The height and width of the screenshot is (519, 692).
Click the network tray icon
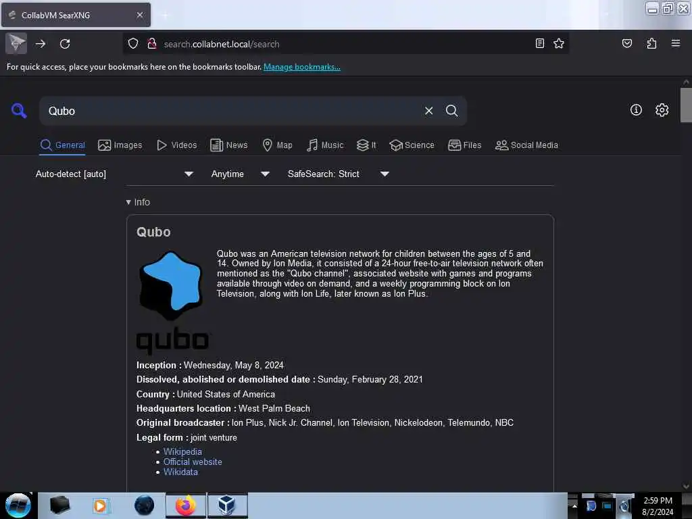[608, 505]
